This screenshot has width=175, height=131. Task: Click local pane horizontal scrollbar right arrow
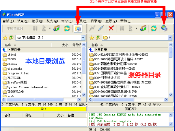[79, 99]
